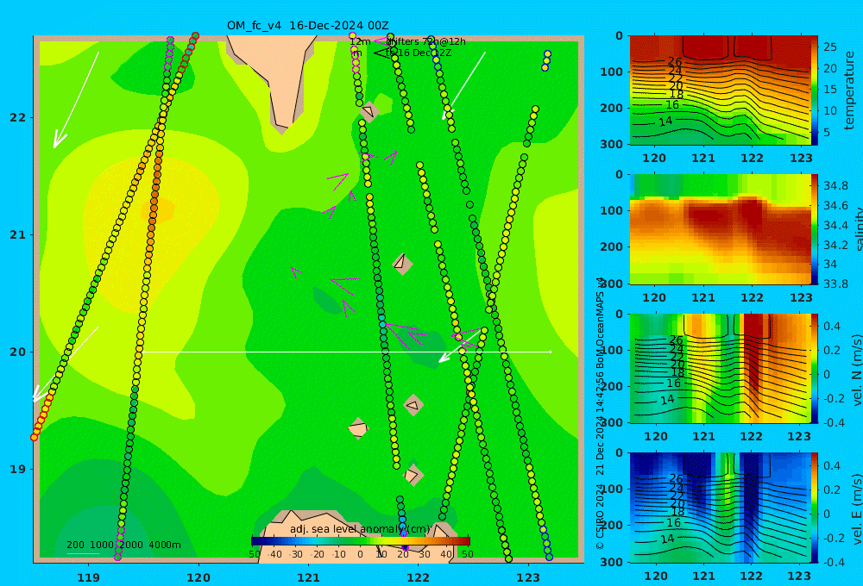Open the northward velocity section panel
This screenshot has width=863, height=586.
720,368
